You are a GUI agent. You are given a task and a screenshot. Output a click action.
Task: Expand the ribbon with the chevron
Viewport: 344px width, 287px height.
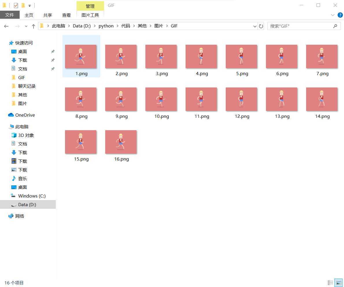[333, 15]
